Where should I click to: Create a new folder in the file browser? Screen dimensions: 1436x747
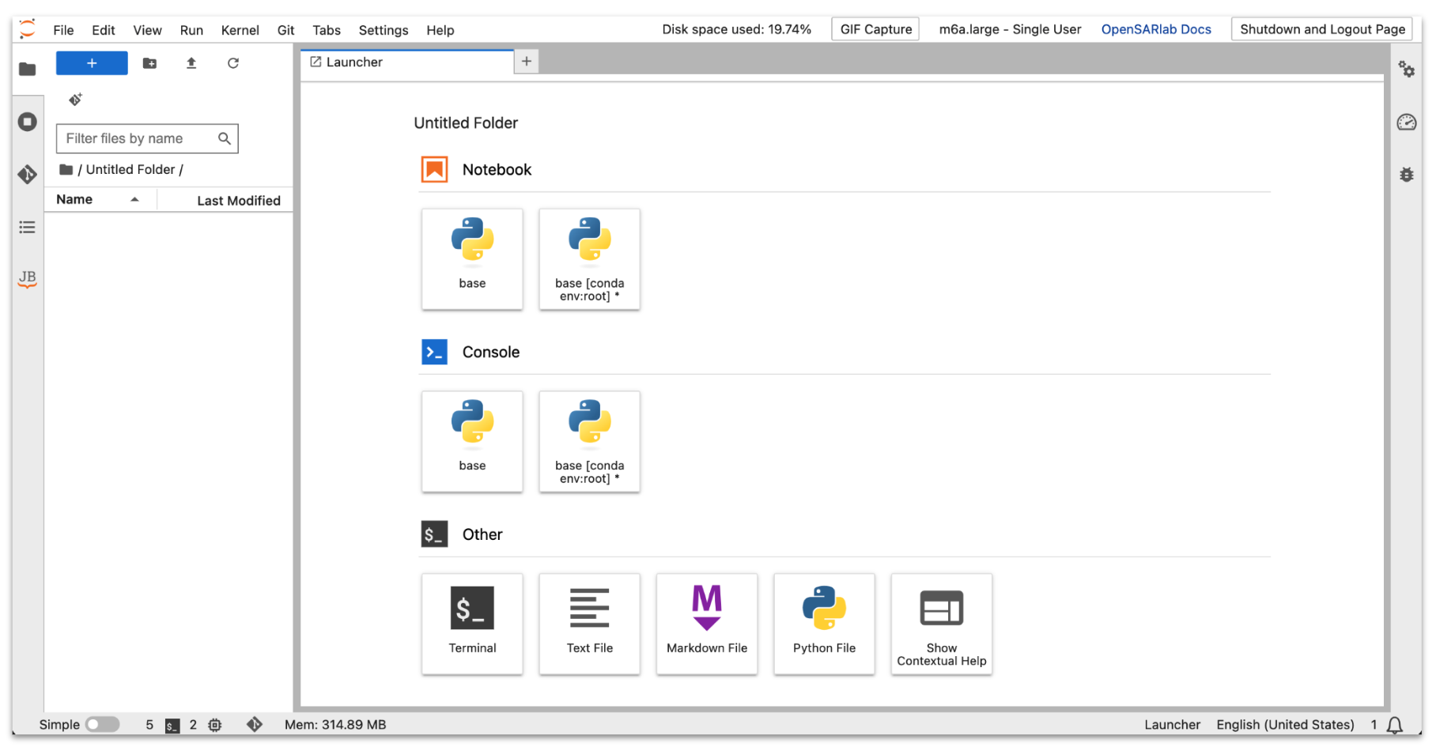tap(149, 63)
